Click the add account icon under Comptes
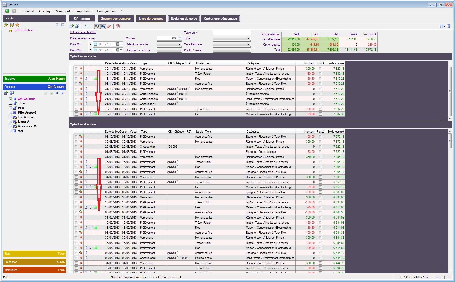This screenshot has width=455, height=282. click(x=6, y=93)
